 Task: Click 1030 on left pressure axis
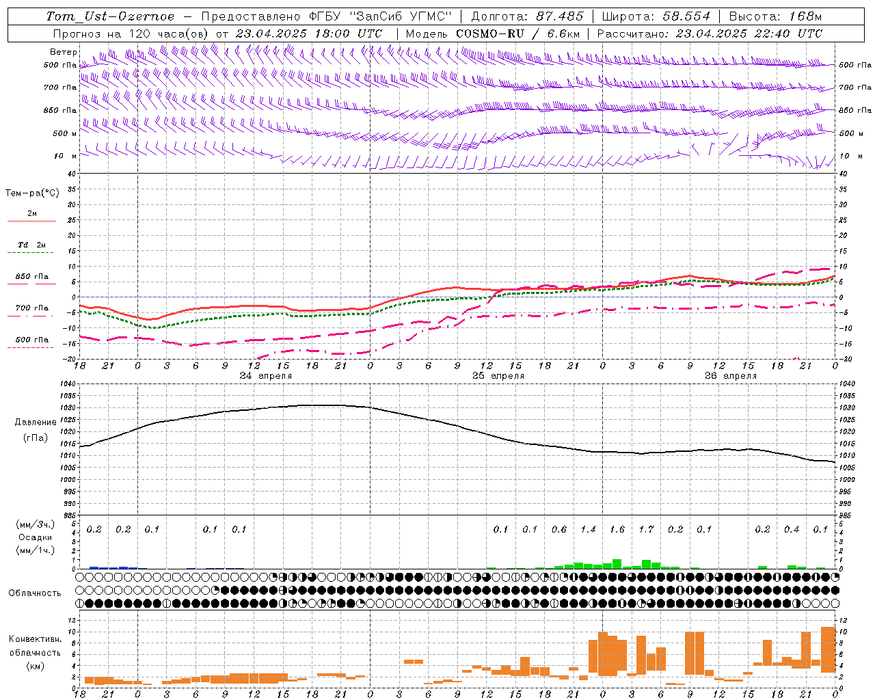coord(67,408)
